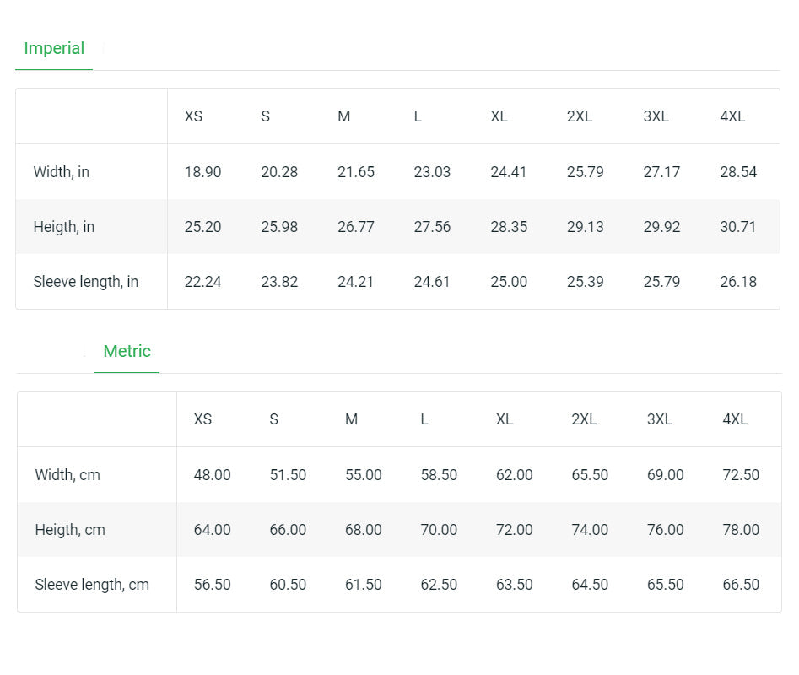
Task: Switch to the Metric tab
Action: coord(127,352)
